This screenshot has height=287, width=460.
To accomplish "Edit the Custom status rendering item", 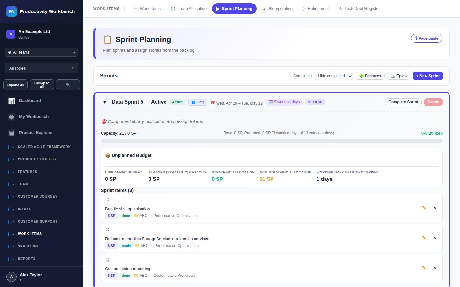I will 424,268.
